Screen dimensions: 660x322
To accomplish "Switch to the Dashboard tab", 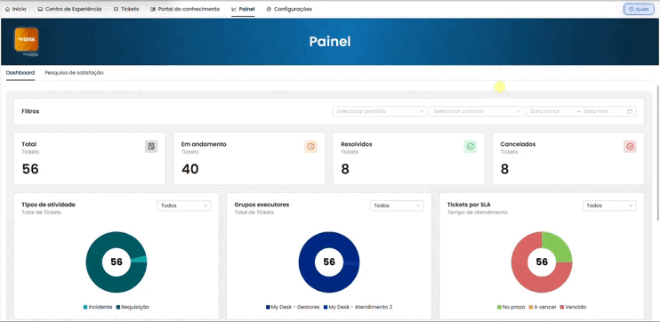I will [x=20, y=73].
